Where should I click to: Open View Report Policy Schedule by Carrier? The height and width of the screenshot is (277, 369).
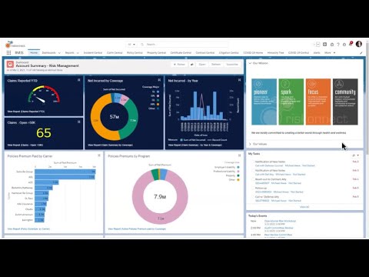[28, 229]
